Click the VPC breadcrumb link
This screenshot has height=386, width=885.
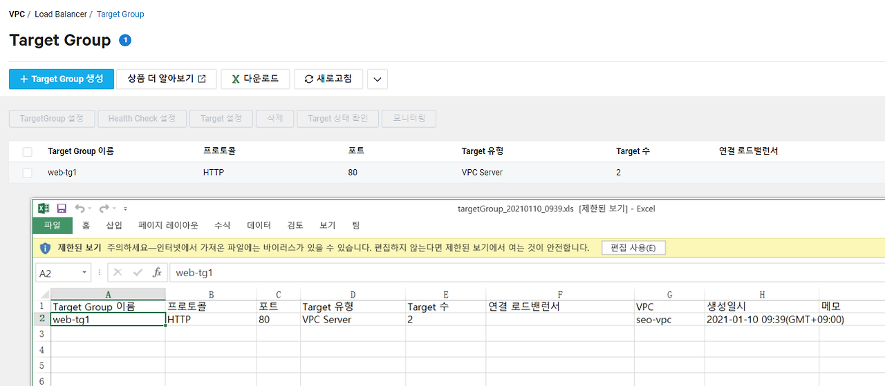click(x=17, y=14)
